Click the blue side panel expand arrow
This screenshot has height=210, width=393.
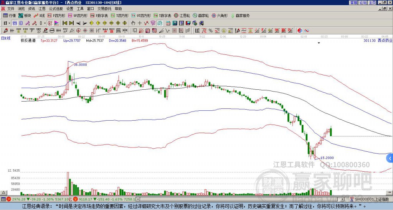(x=390, y=158)
